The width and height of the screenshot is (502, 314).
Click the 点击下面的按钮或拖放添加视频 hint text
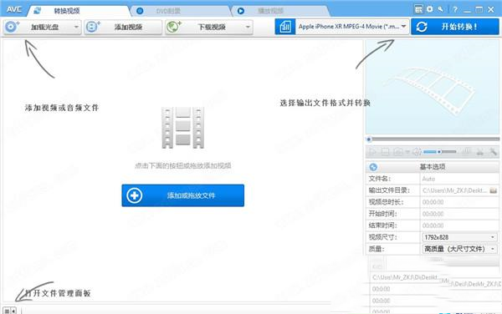(182, 165)
